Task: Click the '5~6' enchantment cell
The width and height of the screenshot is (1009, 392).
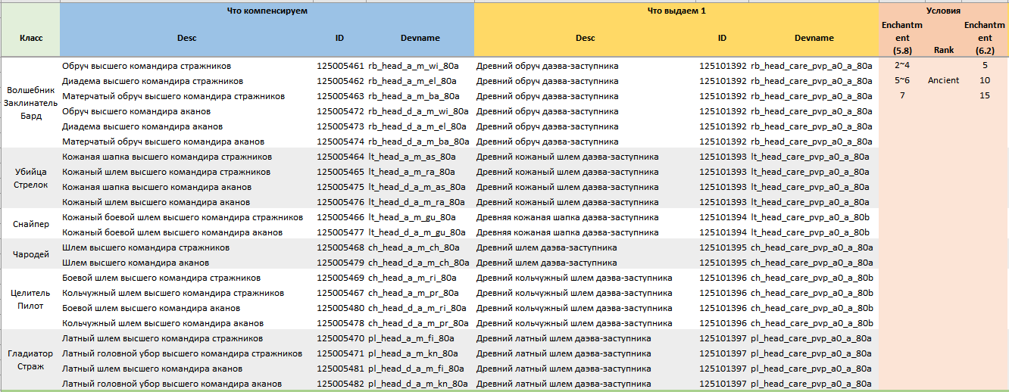Action: 901,80
